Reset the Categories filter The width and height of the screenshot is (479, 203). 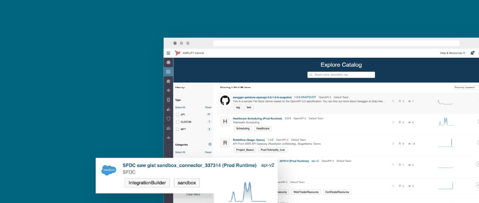coord(208,152)
